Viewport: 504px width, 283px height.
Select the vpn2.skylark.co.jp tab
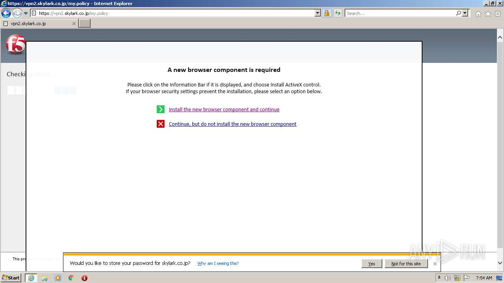39,24
